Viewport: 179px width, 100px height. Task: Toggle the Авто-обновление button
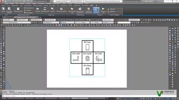click(x=96, y=10)
